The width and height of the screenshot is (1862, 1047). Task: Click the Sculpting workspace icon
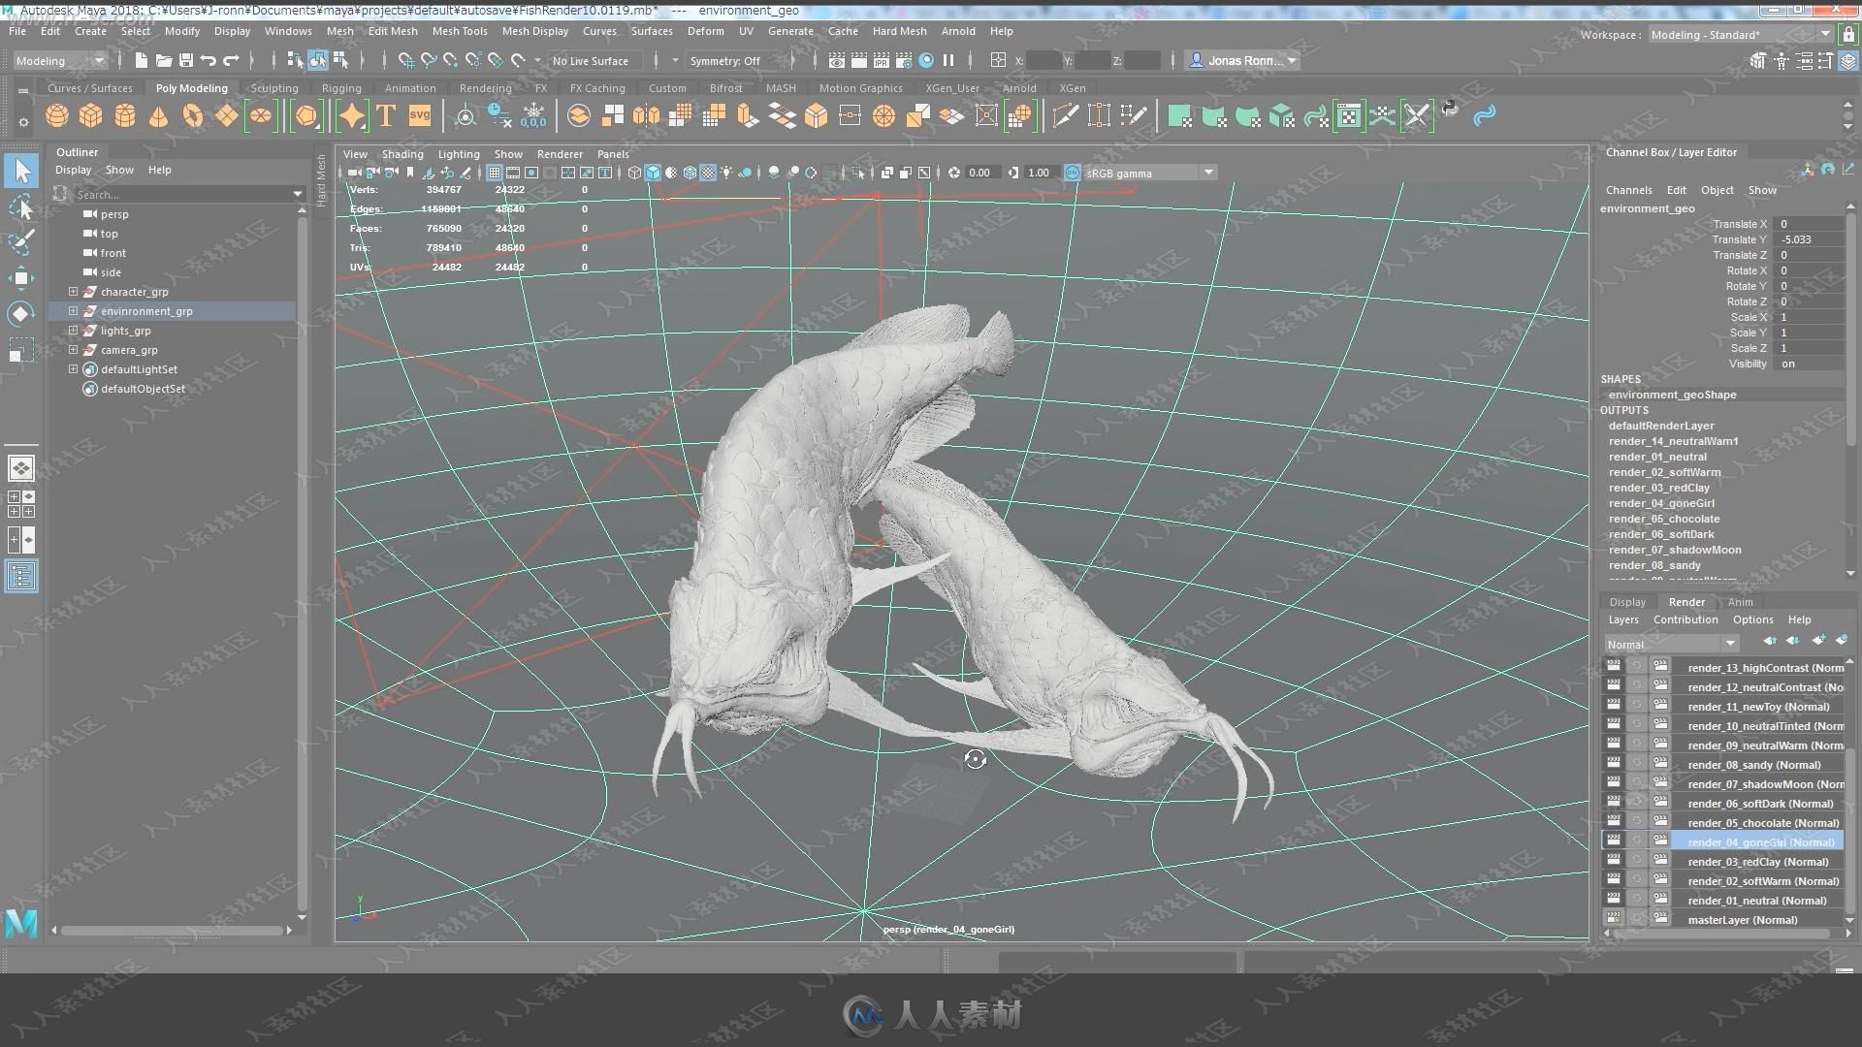coord(273,87)
